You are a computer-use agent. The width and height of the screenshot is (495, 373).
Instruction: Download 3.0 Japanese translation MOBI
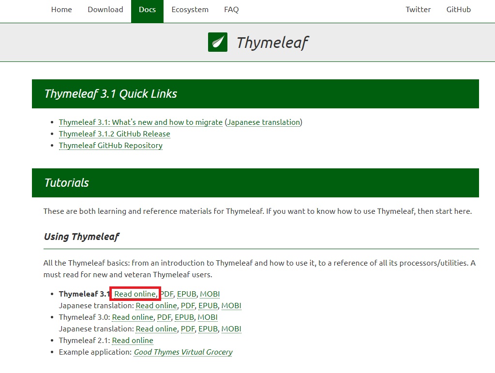pyautogui.click(x=231, y=329)
